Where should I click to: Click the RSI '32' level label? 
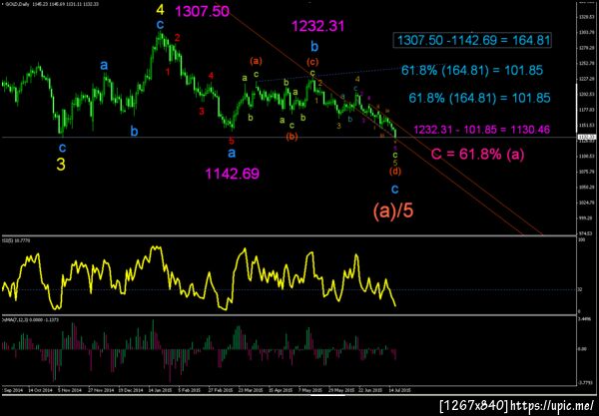tap(579, 289)
